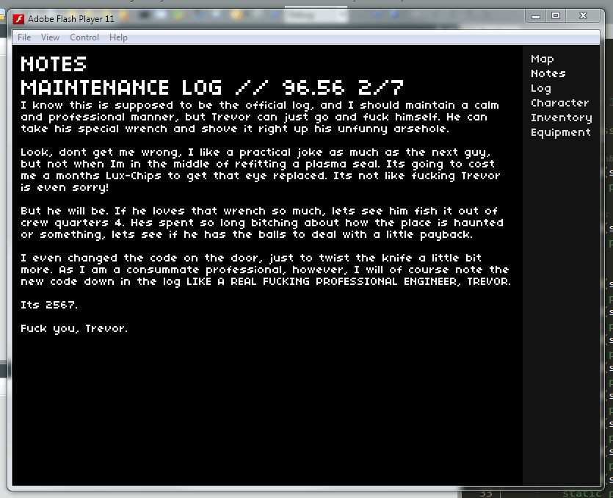Open the File menu
Image resolution: width=613 pixels, height=498 pixels.
coord(24,37)
